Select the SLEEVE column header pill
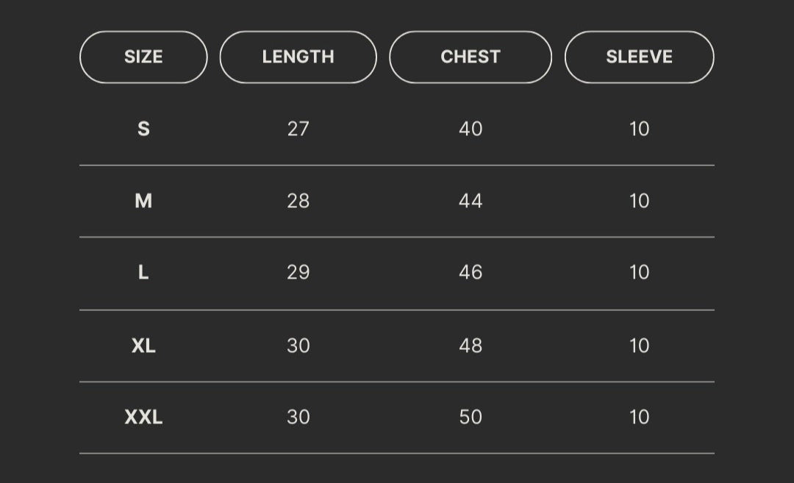 (639, 57)
